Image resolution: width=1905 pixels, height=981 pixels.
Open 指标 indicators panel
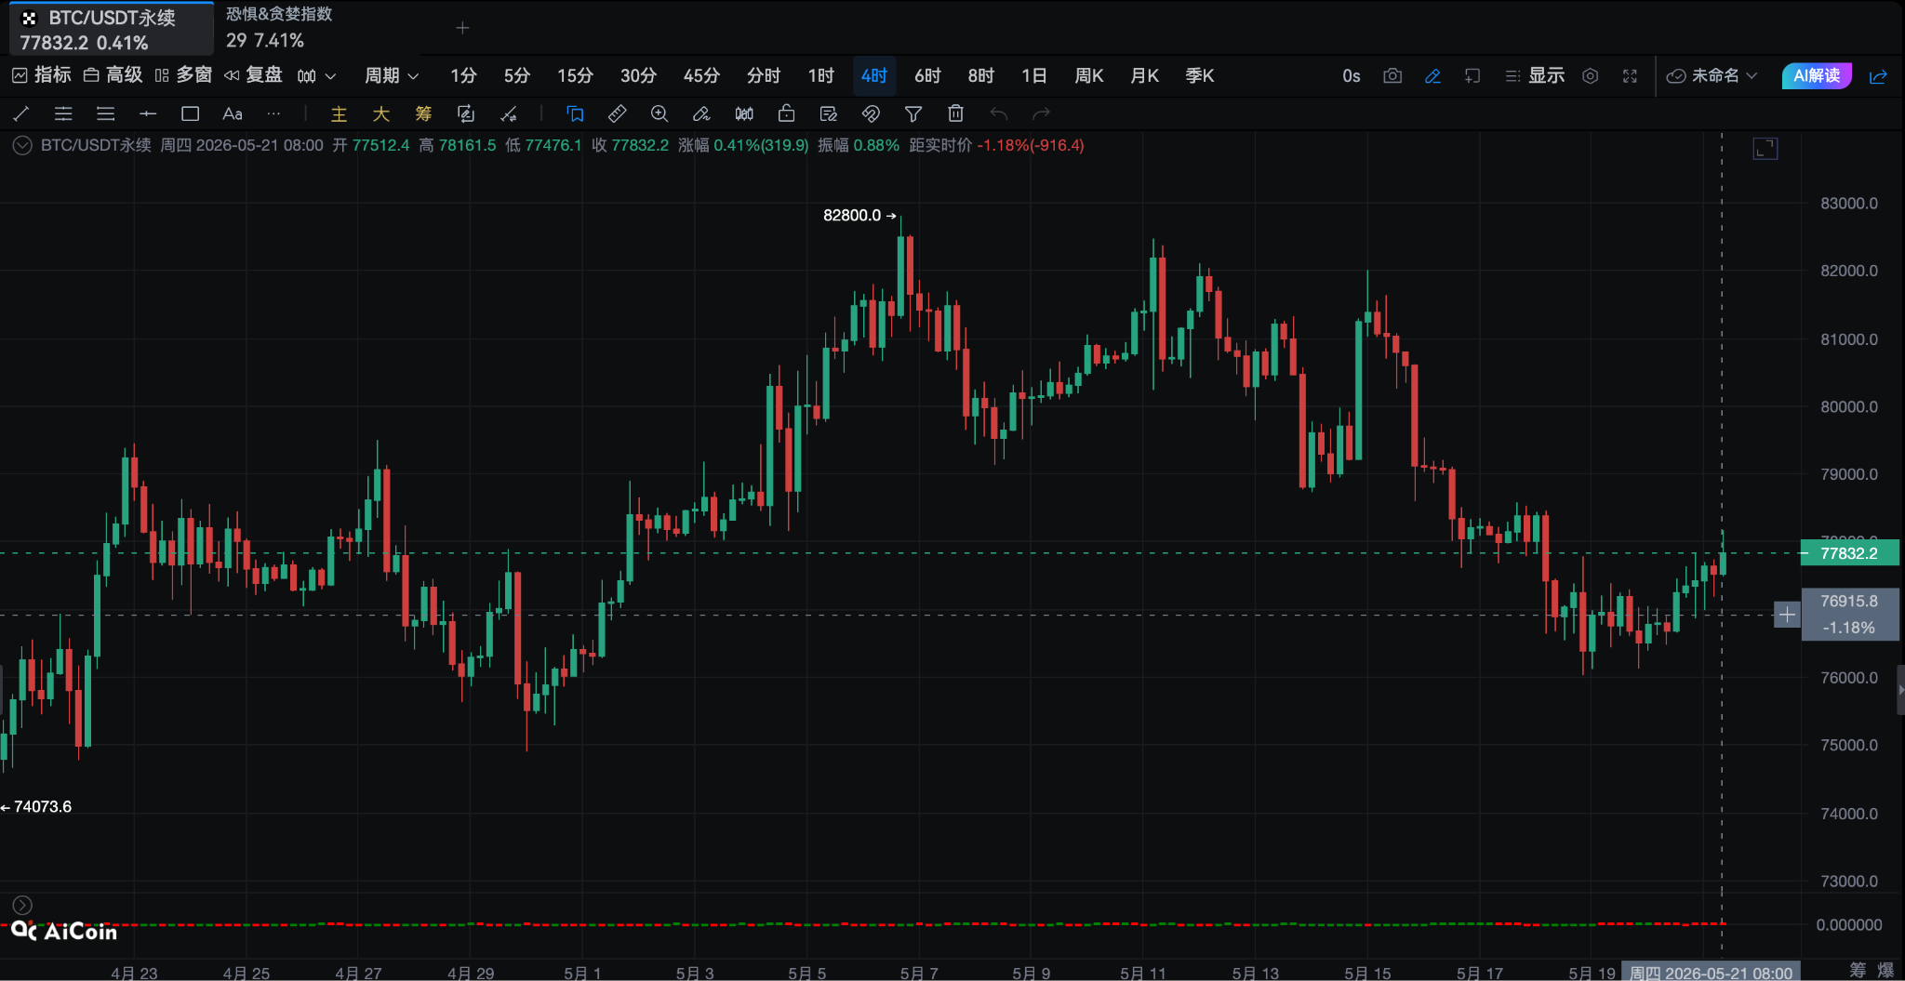coord(42,75)
